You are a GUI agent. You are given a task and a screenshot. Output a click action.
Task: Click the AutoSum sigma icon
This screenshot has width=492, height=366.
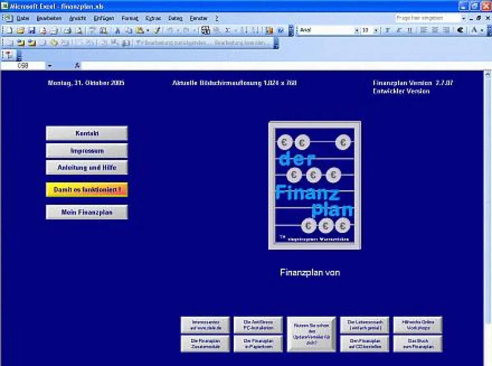point(228,30)
